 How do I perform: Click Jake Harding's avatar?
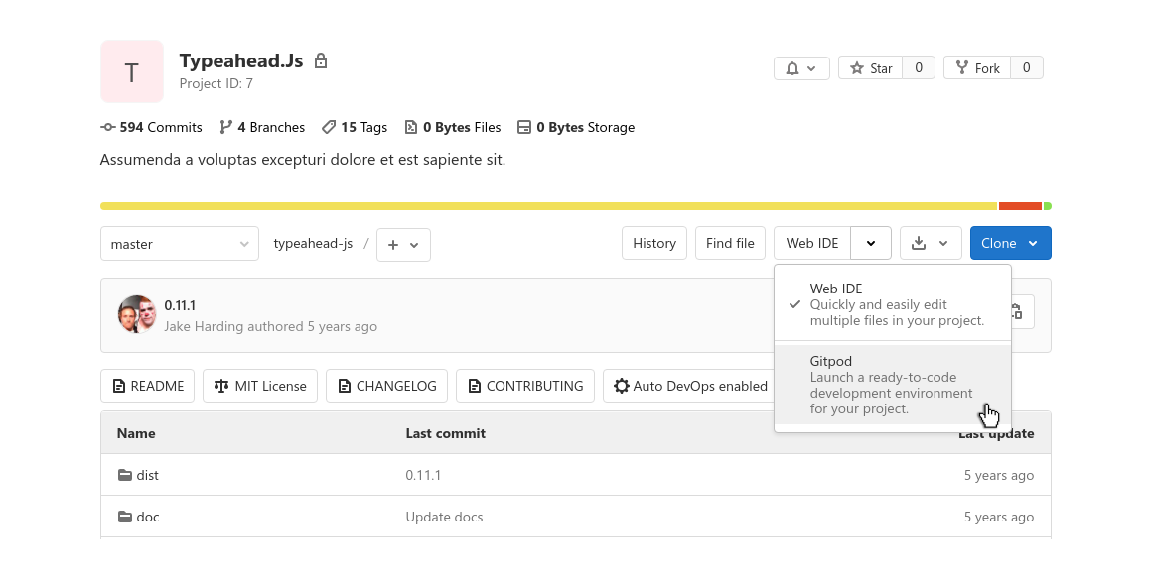[x=136, y=314]
